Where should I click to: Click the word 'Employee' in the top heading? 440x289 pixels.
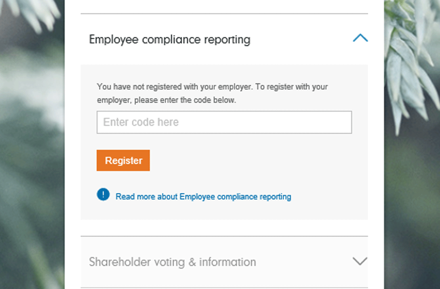(113, 39)
